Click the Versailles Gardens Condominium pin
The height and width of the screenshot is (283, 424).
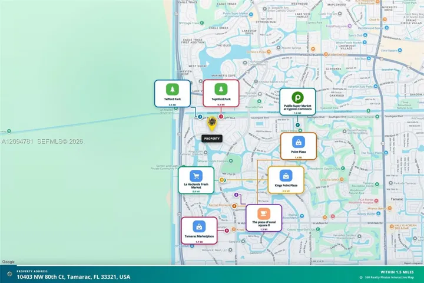[x=359, y=236]
